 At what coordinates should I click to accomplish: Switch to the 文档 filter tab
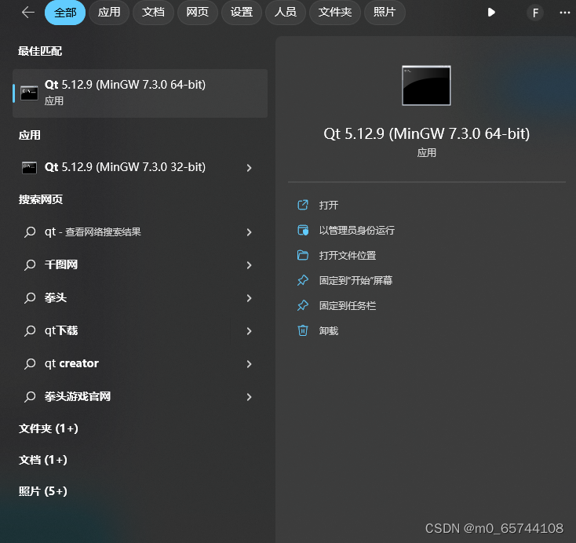tap(153, 13)
